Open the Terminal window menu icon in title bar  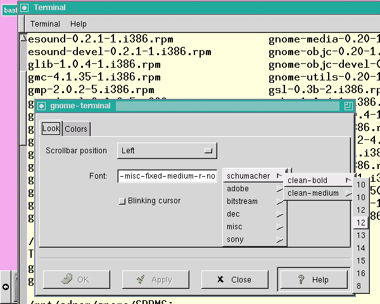24,7
